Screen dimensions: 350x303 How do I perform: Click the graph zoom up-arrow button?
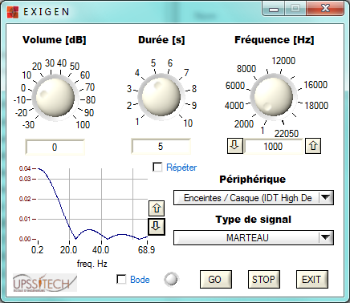(x=157, y=208)
